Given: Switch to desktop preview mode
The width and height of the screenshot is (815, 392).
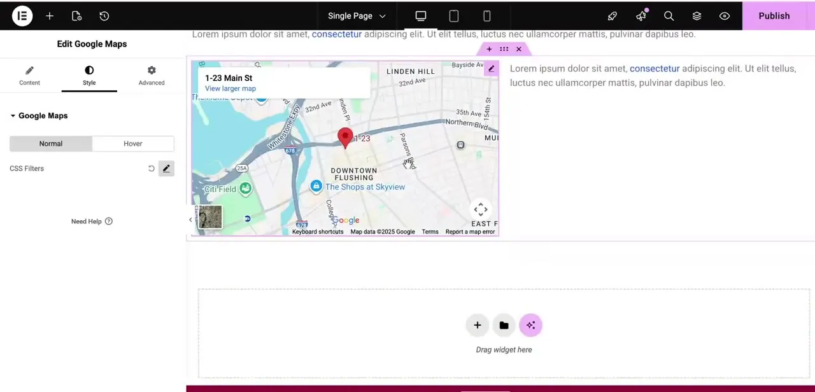Looking at the screenshot, I should [x=421, y=16].
